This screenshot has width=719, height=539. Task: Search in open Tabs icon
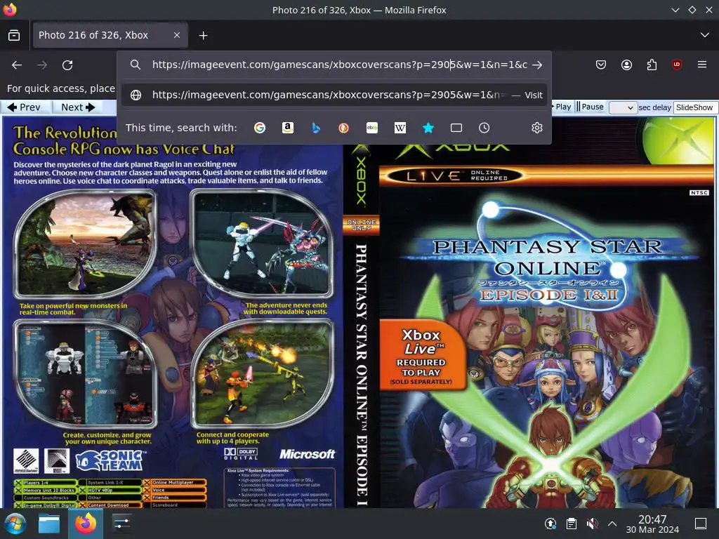pyautogui.click(x=456, y=128)
